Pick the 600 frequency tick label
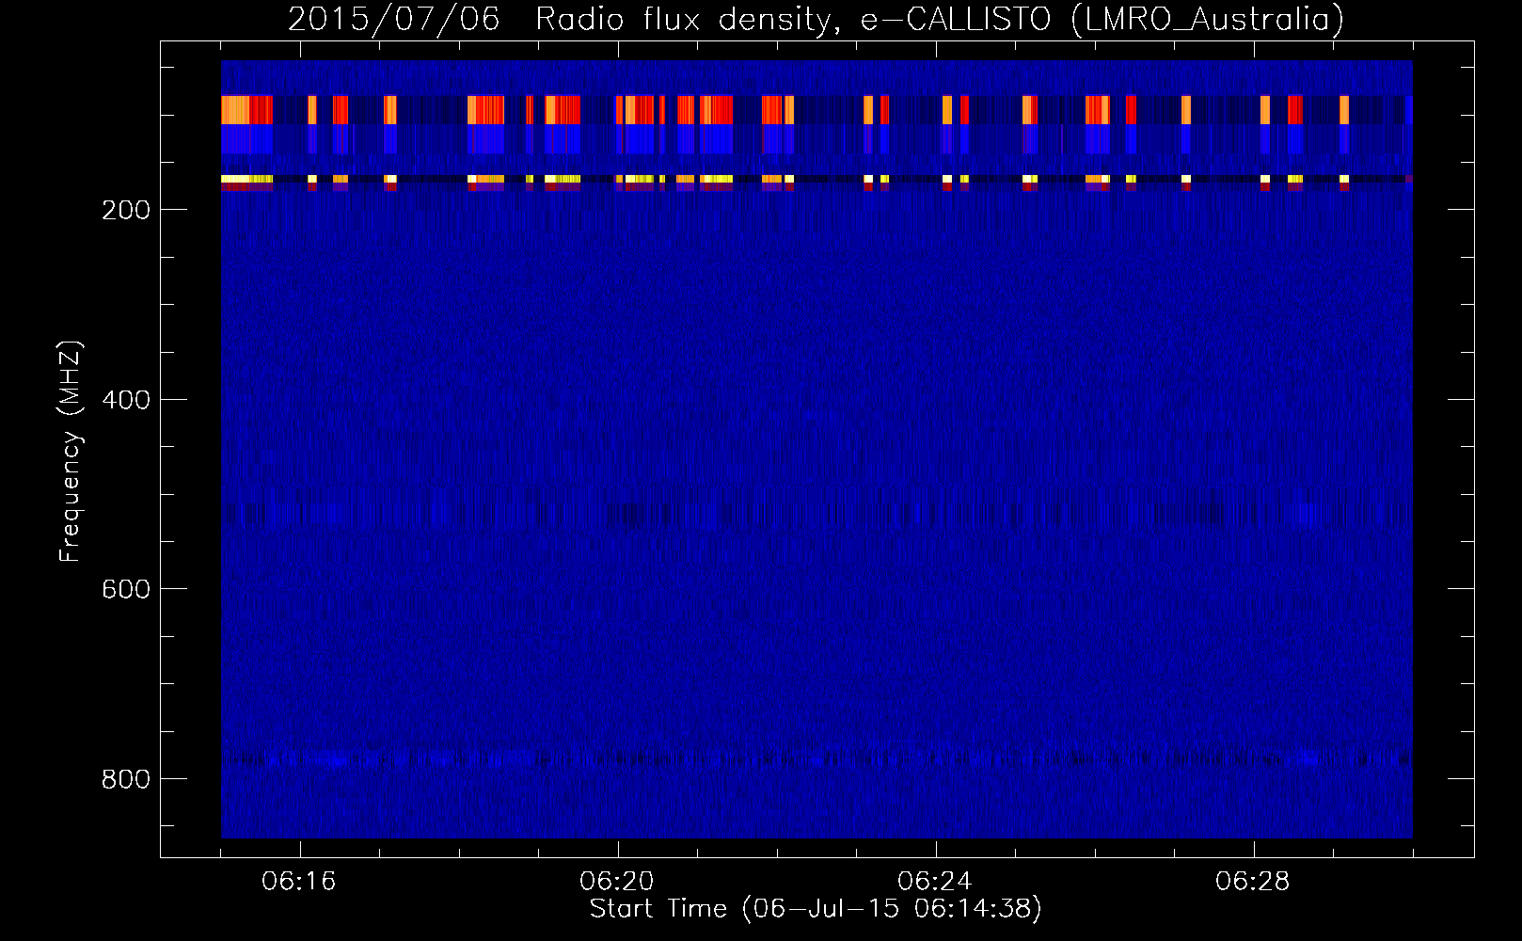 pyautogui.click(x=126, y=589)
